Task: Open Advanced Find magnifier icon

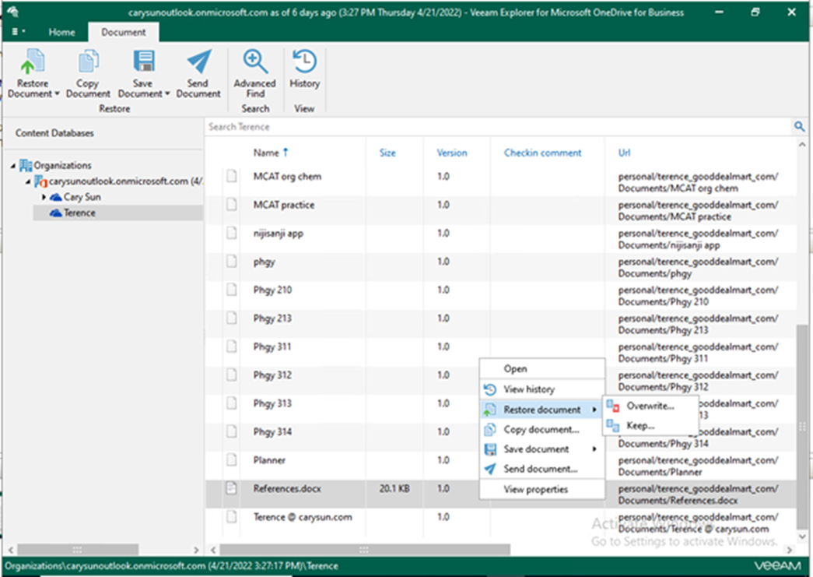Action: click(x=255, y=62)
